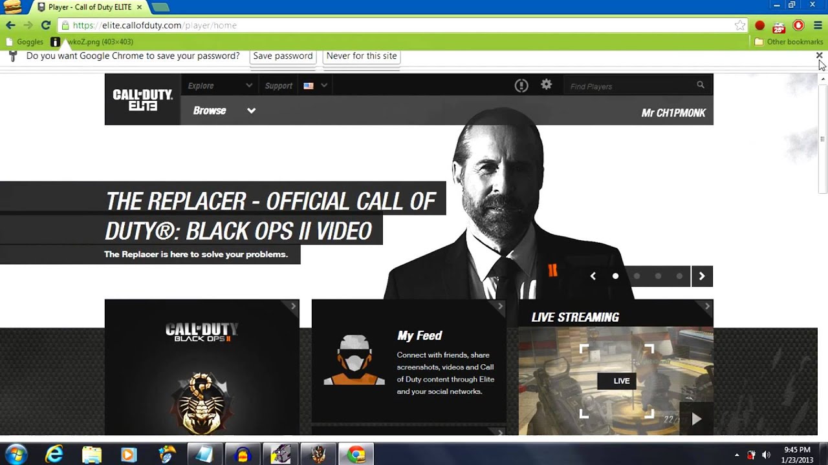Click the HTTPS padlock icon
828x465 pixels.
click(x=65, y=25)
